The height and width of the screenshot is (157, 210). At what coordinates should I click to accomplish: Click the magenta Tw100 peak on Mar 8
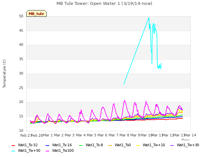pos(125,101)
